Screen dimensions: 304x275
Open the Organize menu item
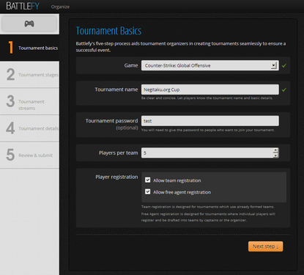point(60,7)
